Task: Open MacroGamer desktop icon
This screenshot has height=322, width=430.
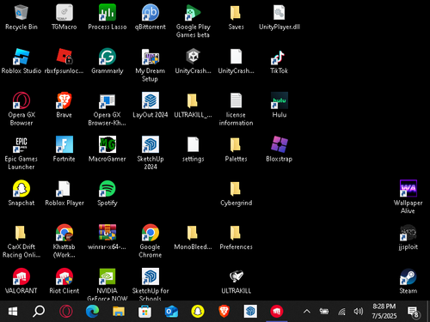Action: point(107,144)
